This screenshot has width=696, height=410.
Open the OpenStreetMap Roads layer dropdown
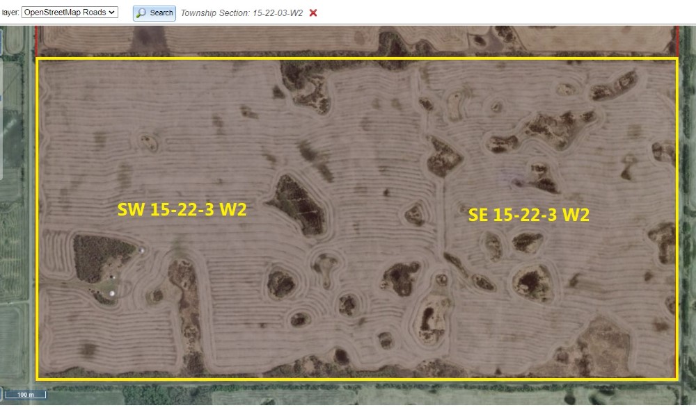point(70,13)
